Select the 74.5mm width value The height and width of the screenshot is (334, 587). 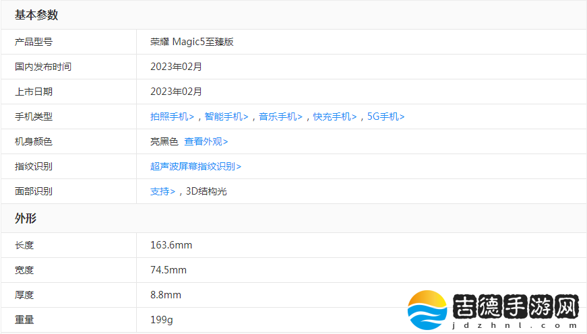coord(168,270)
